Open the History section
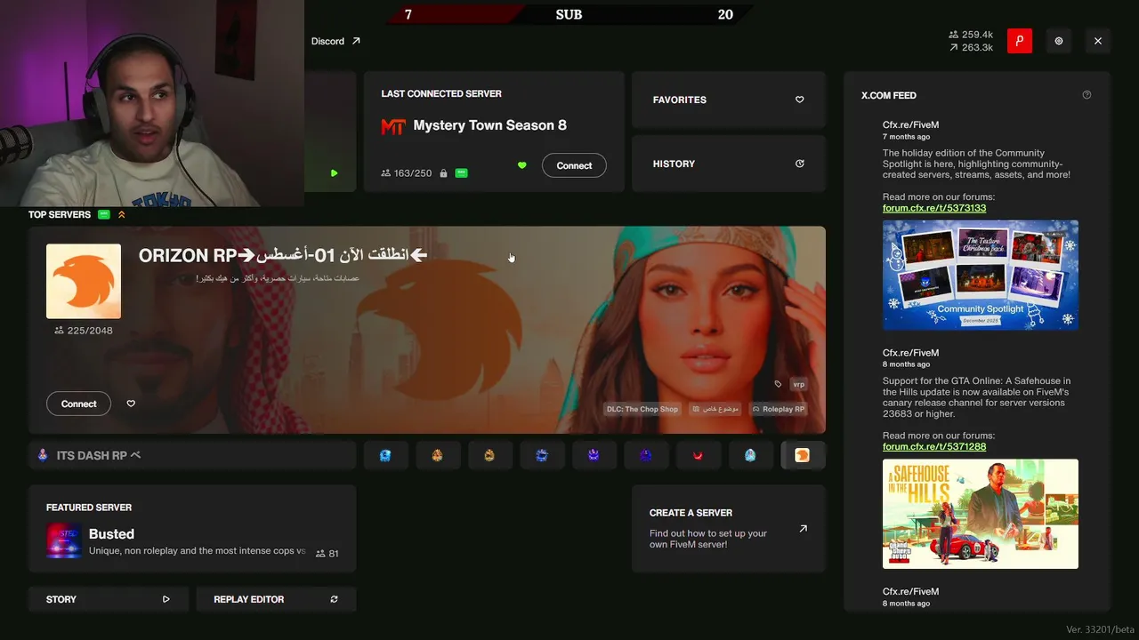Image resolution: width=1139 pixels, height=640 pixels. click(x=729, y=164)
